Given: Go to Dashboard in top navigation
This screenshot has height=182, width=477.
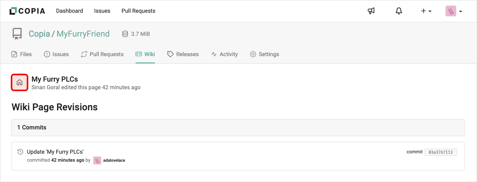Looking at the screenshot, I should [69, 11].
